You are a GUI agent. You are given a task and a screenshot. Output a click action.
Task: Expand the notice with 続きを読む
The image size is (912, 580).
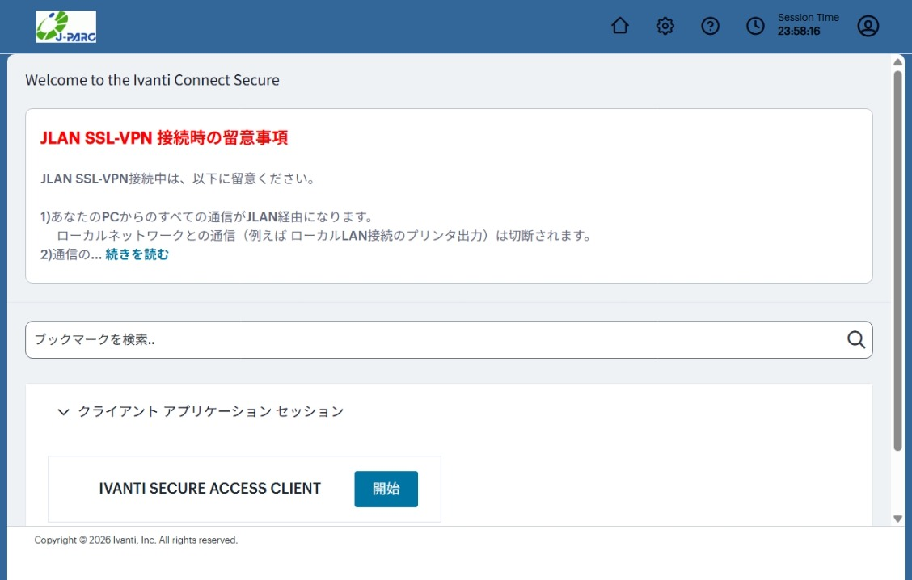(137, 254)
